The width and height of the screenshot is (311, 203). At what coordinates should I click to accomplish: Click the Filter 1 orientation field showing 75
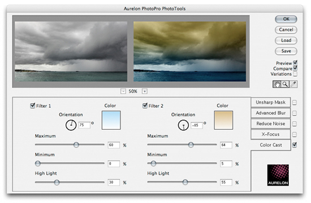pos(84,125)
